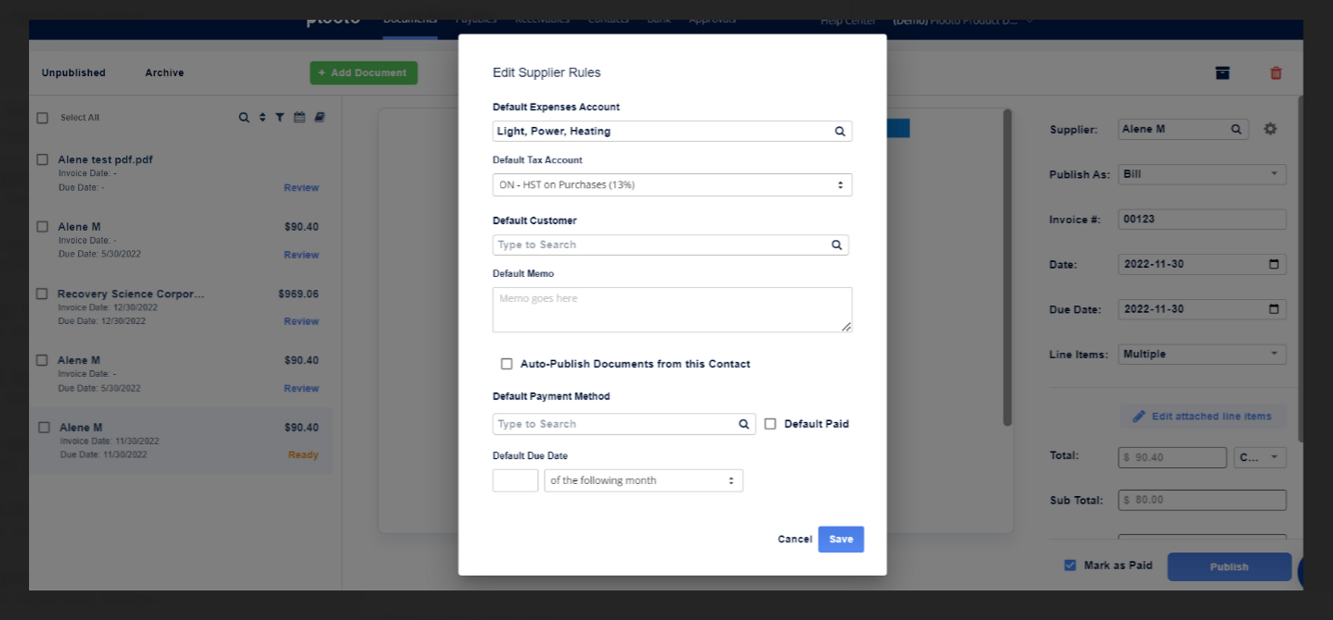Open the Publish As dropdown
This screenshot has height=620, width=1333.
[1201, 174]
